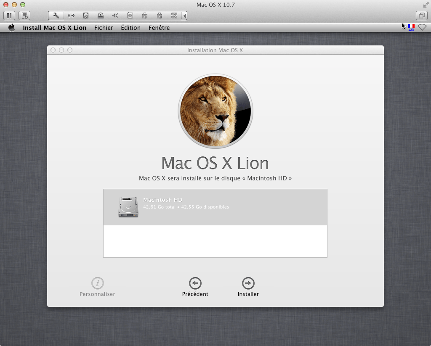Click the hard disk toolbar icon

(86, 16)
